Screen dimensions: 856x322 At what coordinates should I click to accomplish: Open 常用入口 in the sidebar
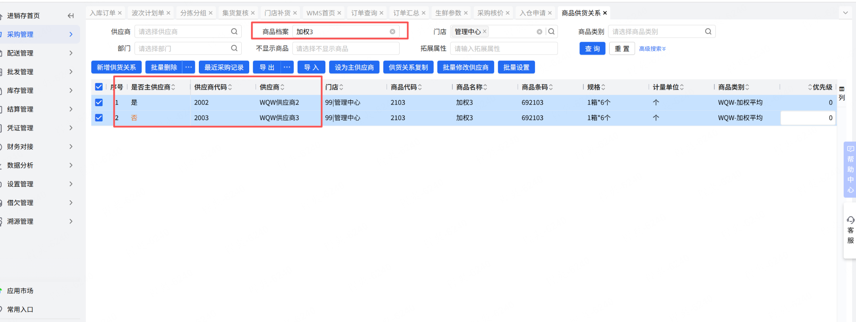point(20,309)
